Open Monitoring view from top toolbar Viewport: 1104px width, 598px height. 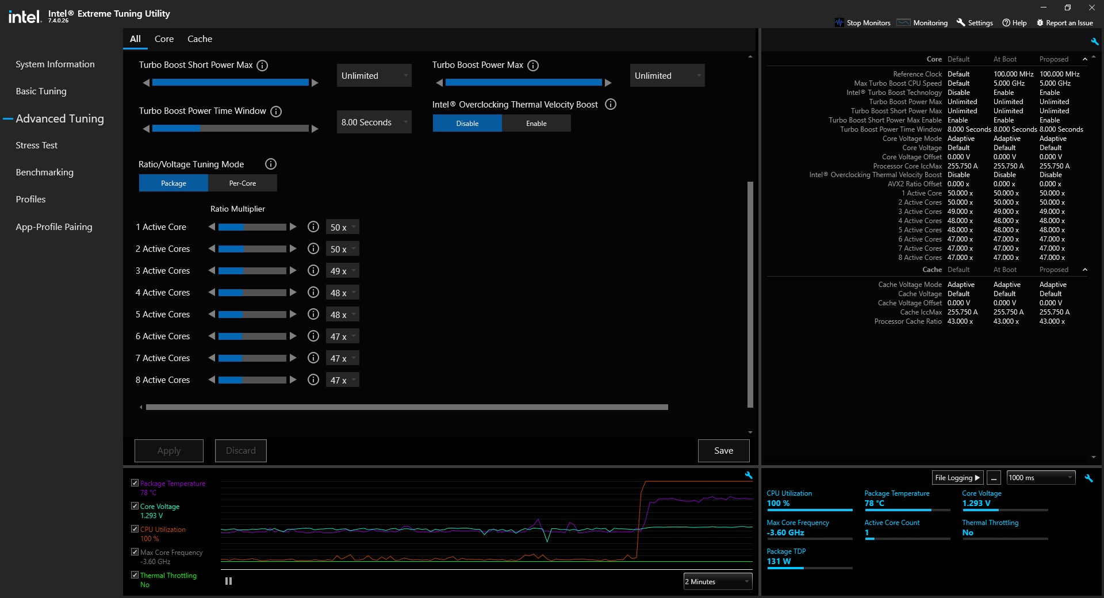tap(922, 23)
